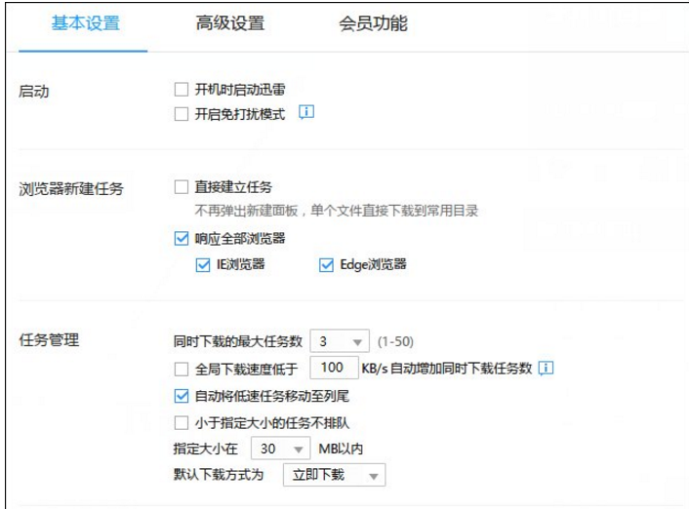Click info icon beside 开启免打扰模式
This screenshot has height=509, width=689.
[x=306, y=112]
